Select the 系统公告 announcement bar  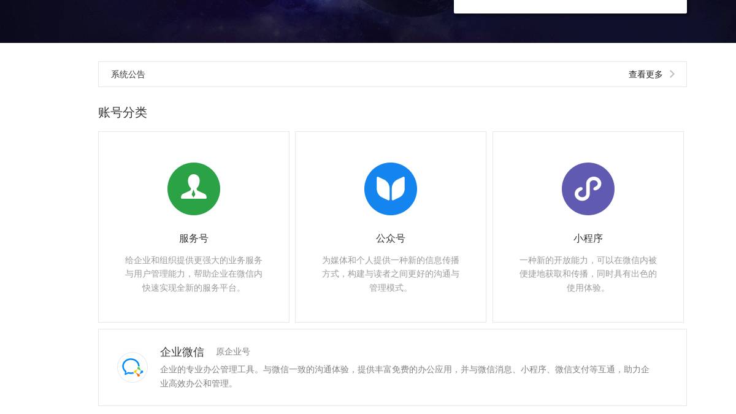(128, 74)
